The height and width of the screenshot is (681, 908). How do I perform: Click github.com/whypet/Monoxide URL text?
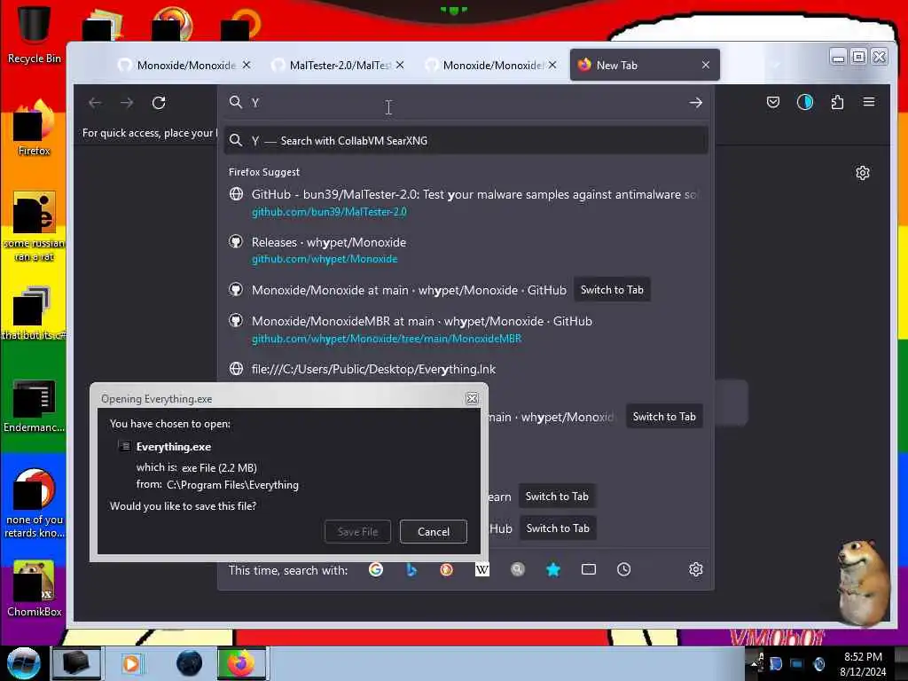[x=325, y=259]
